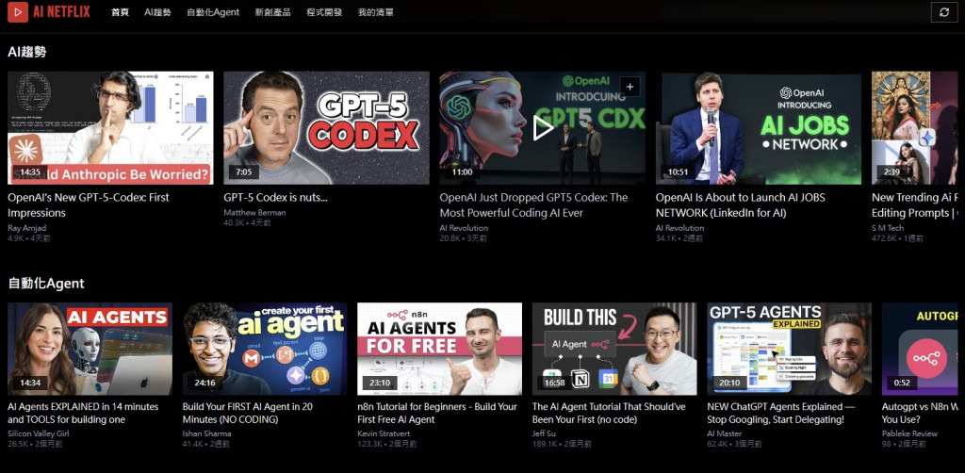The height and width of the screenshot is (473, 965).
Task: Click channel name Silicon Valley Girl
Action: [38, 433]
